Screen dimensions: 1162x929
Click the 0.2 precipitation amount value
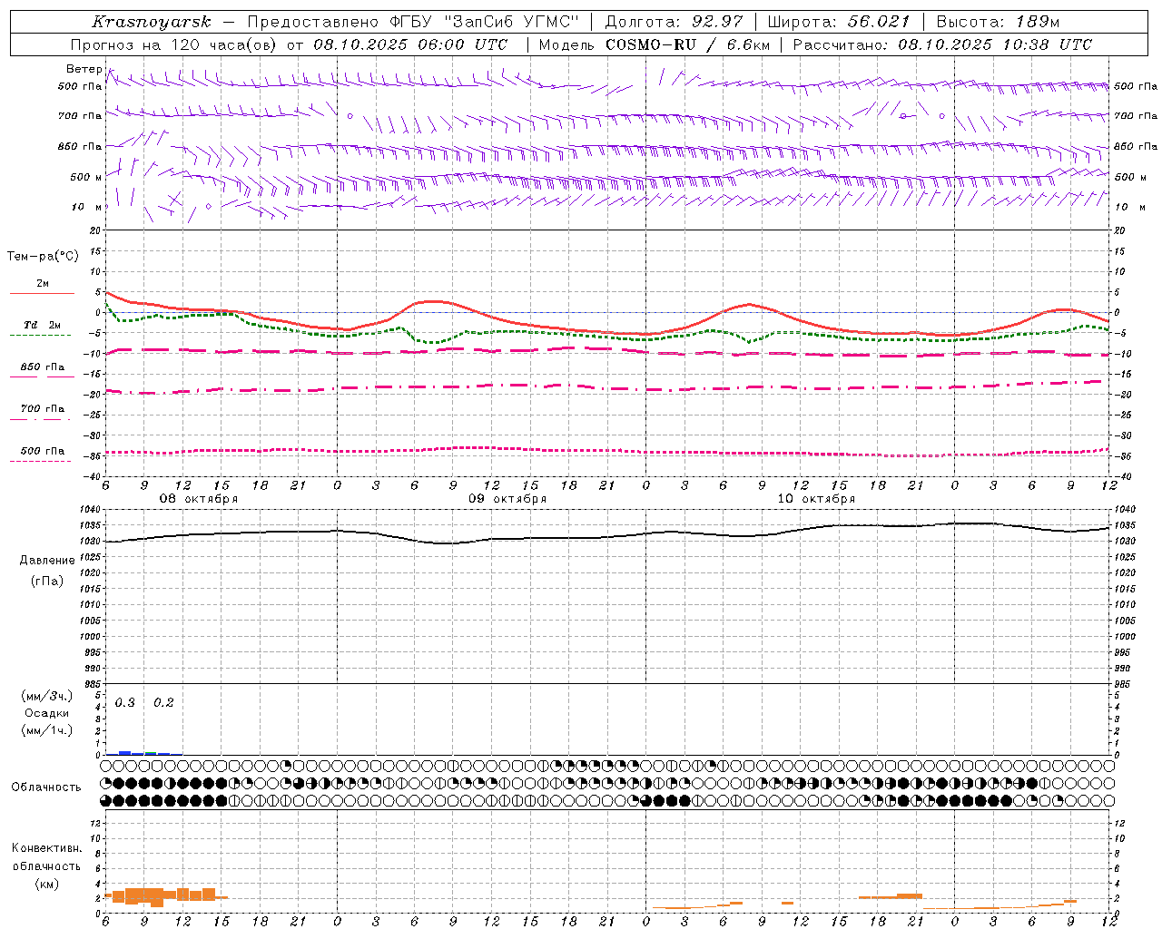pos(163,703)
